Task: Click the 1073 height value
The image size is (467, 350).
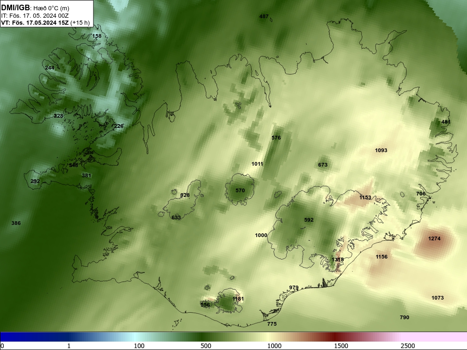Action: pyautogui.click(x=438, y=298)
